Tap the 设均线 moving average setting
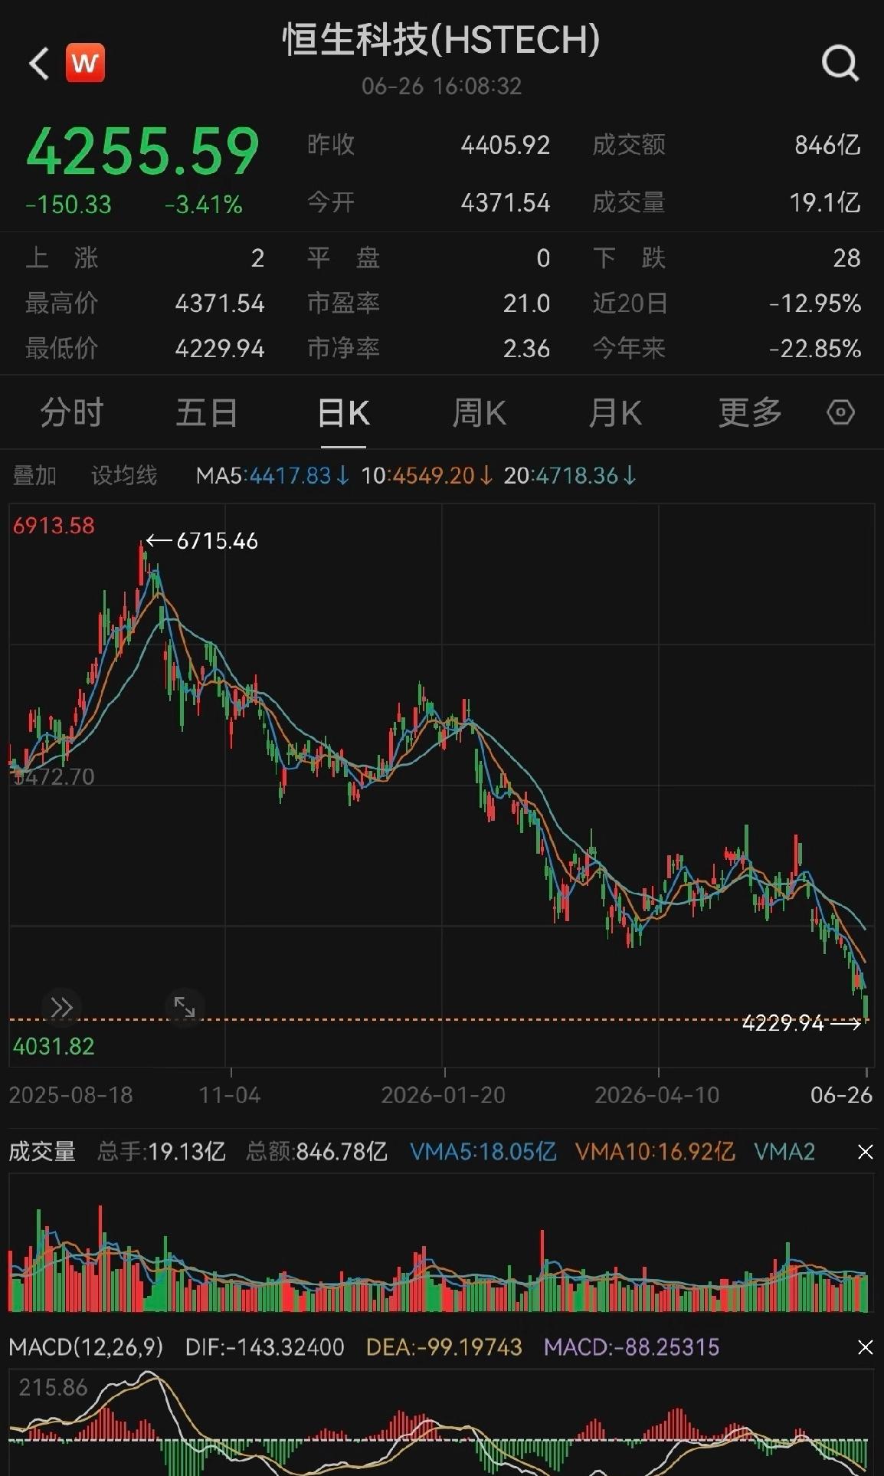 124,476
